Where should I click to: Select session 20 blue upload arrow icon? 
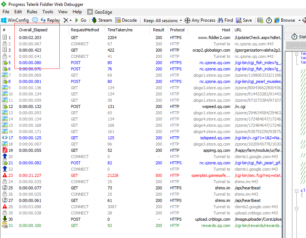[5, 156]
